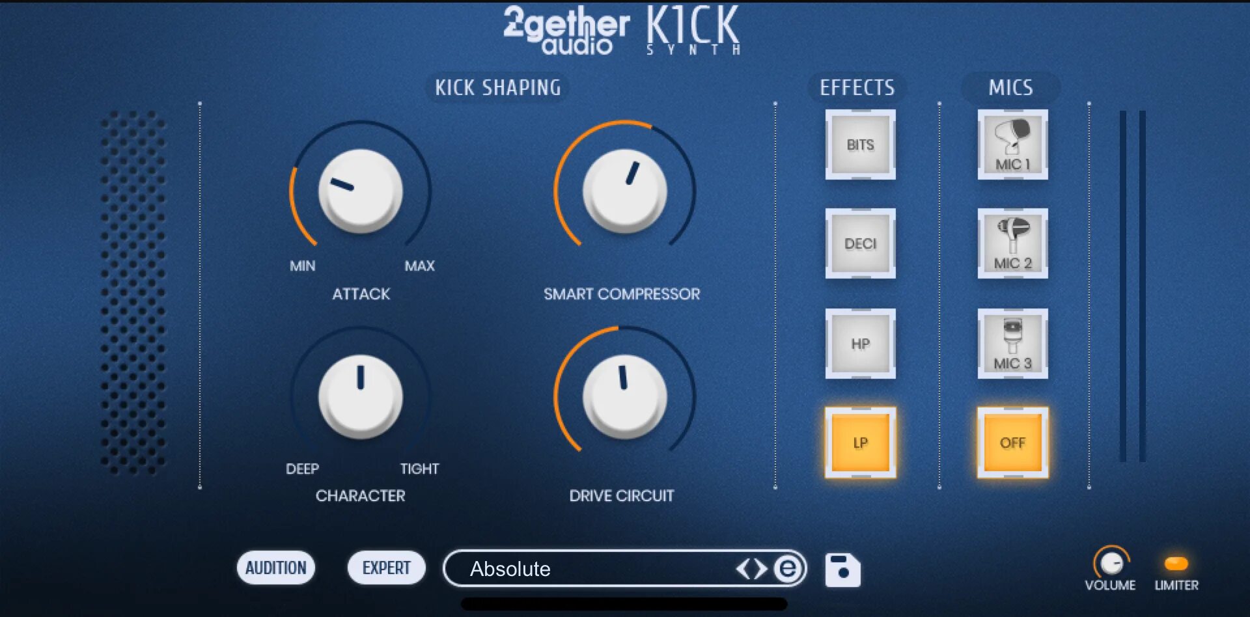Image resolution: width=1250 pixels, height=617 pixels.
Task: Select the MIC 3 microphone
Action: pos(1012,344)
